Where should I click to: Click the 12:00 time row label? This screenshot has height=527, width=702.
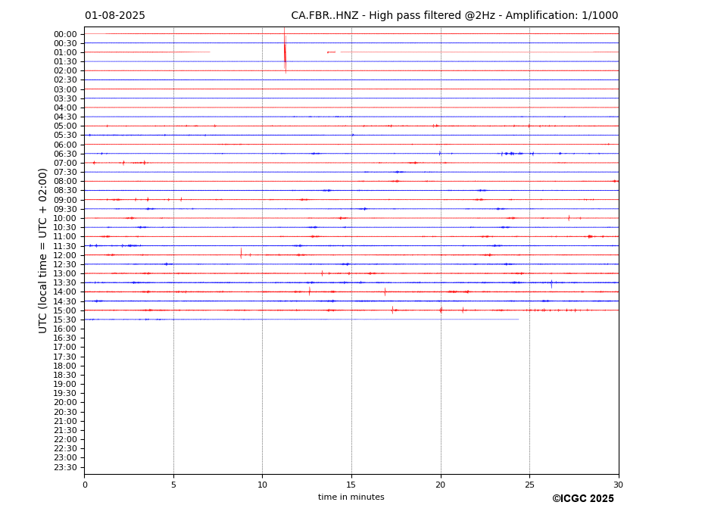(x=65, y=255)
